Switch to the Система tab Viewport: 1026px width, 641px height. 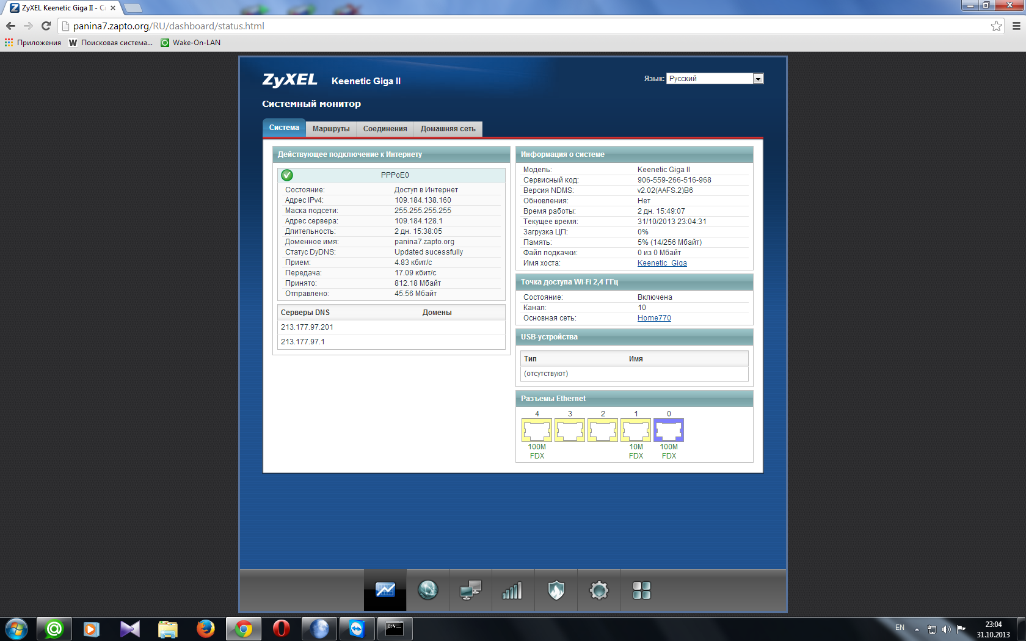tap(284, 128)
